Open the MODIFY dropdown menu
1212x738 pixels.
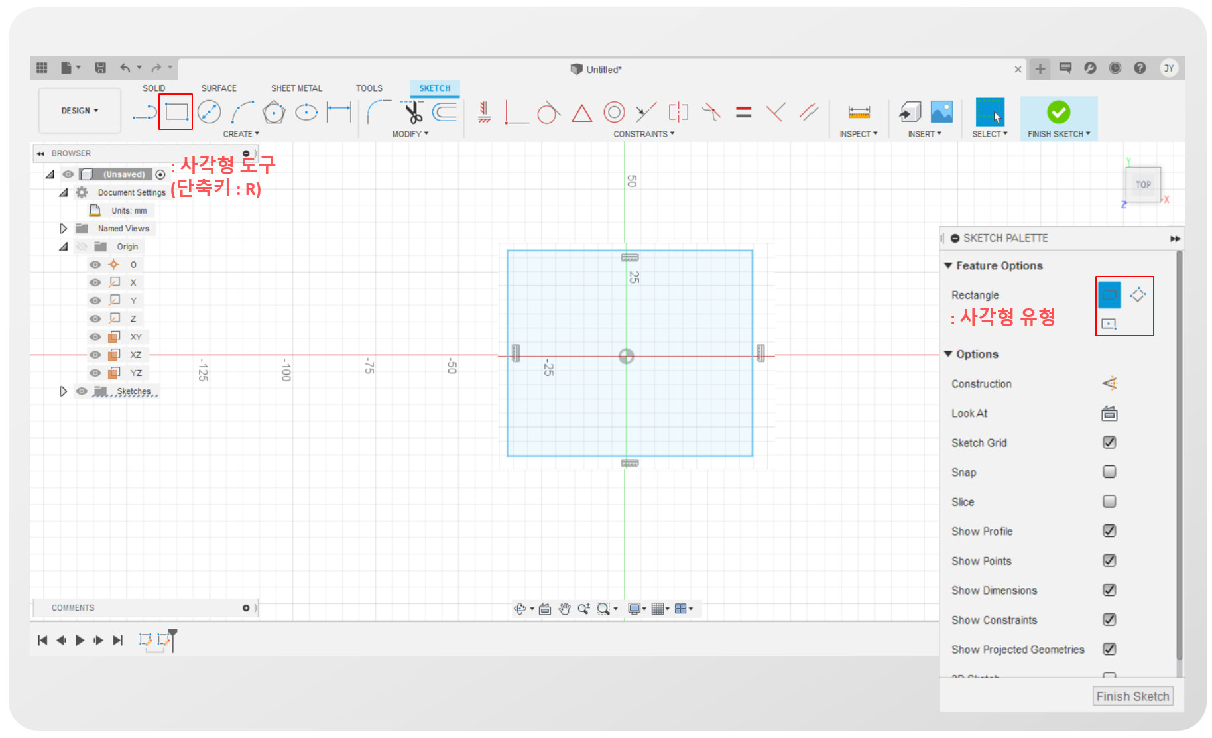[x=410, y=134]
